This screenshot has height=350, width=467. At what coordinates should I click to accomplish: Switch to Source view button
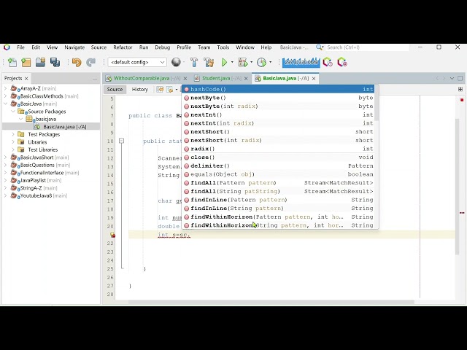pos(115,89)
